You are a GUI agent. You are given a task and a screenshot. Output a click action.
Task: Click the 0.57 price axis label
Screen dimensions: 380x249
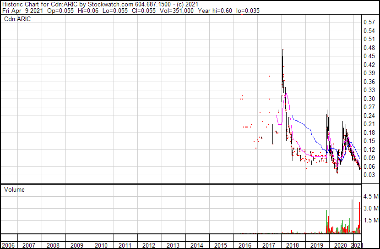369,22
